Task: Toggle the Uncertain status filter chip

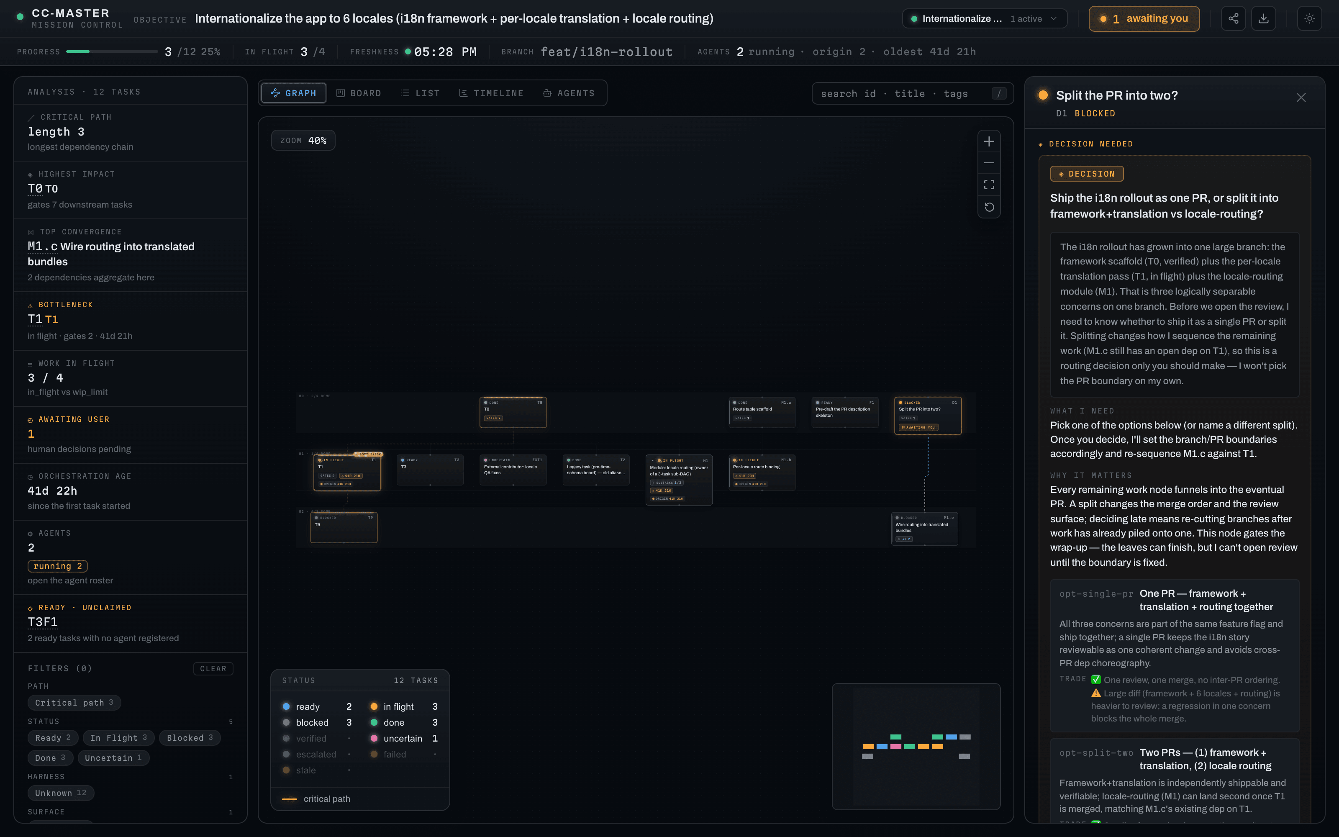Action: tap(113, 758)
